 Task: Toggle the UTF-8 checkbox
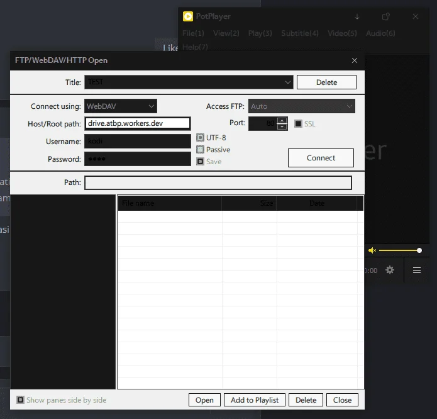click(200, 137)
